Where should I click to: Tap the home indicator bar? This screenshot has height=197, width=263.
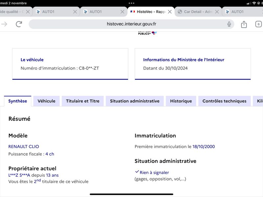click(x=131, y=194)
